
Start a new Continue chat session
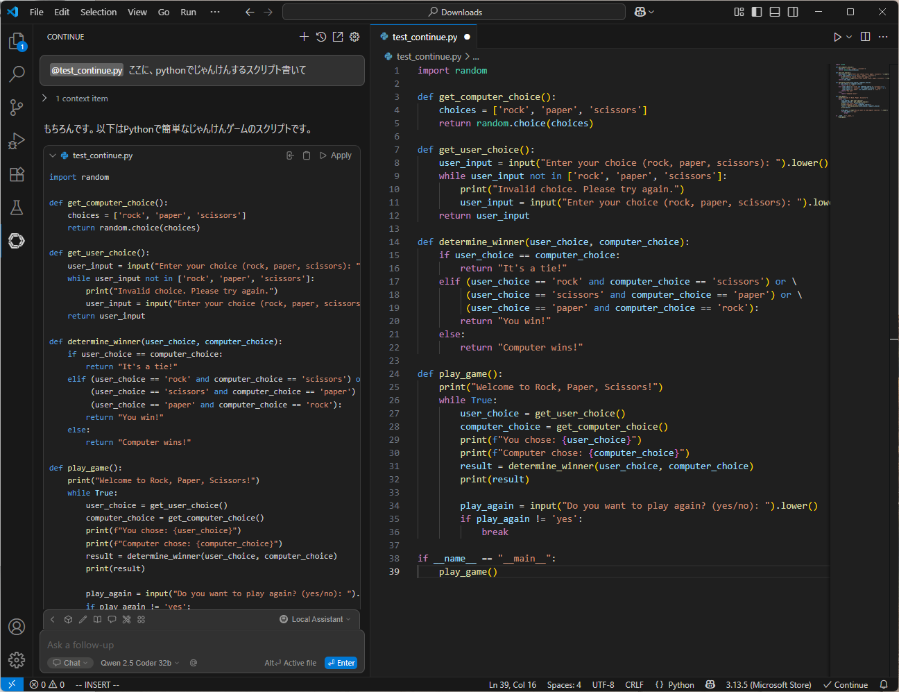coord(304,37)
